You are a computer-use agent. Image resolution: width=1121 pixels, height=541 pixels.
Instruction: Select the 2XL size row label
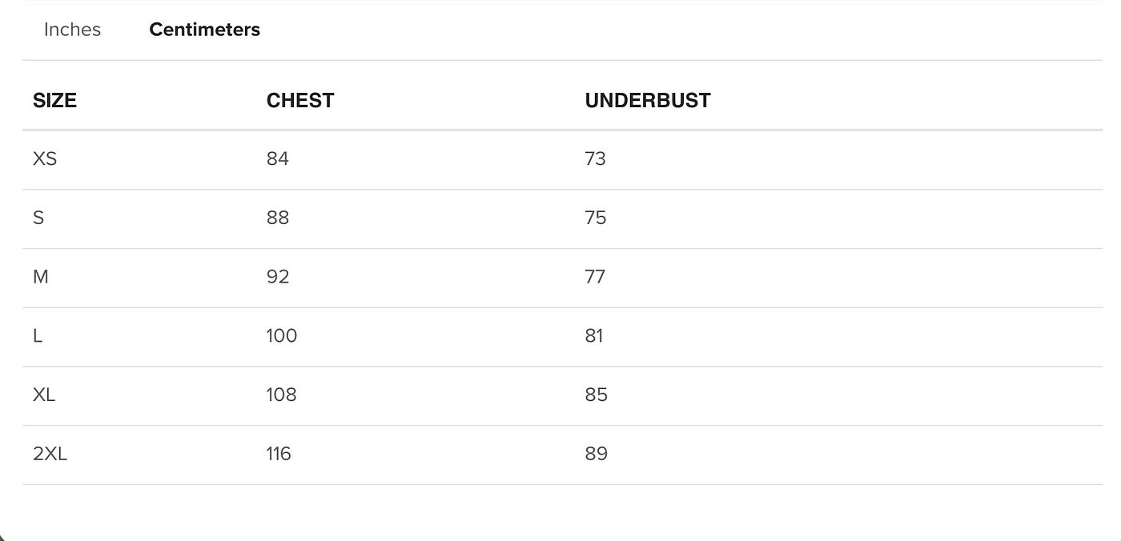(x=50, y=454)
